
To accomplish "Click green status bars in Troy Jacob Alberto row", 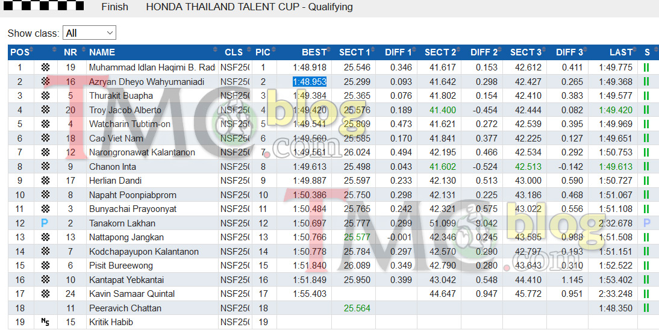I will [x=646, y=110].
